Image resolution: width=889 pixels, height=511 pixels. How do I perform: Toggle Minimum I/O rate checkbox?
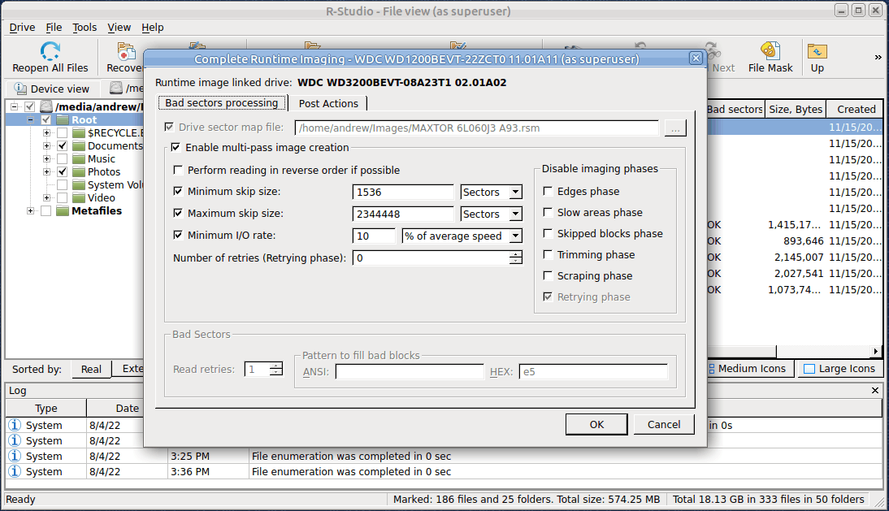[x=178, y=235]
